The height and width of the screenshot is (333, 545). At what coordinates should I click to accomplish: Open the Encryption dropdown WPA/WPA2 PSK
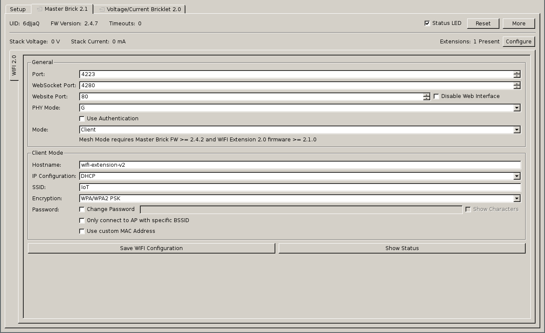[x=300, y=199]
